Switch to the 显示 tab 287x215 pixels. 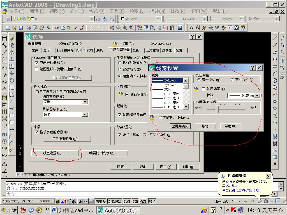(x=47, y=50)
